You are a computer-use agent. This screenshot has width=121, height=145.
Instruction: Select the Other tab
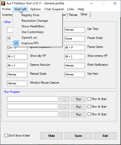coord(84,14)
